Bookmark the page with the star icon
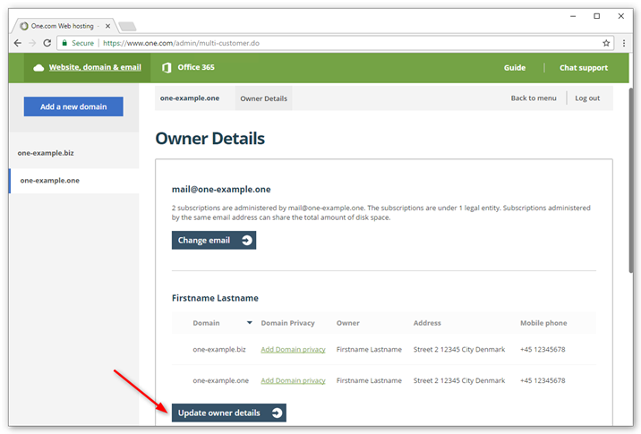This screenshot has width=641, height=434. [x=606, y=43]
